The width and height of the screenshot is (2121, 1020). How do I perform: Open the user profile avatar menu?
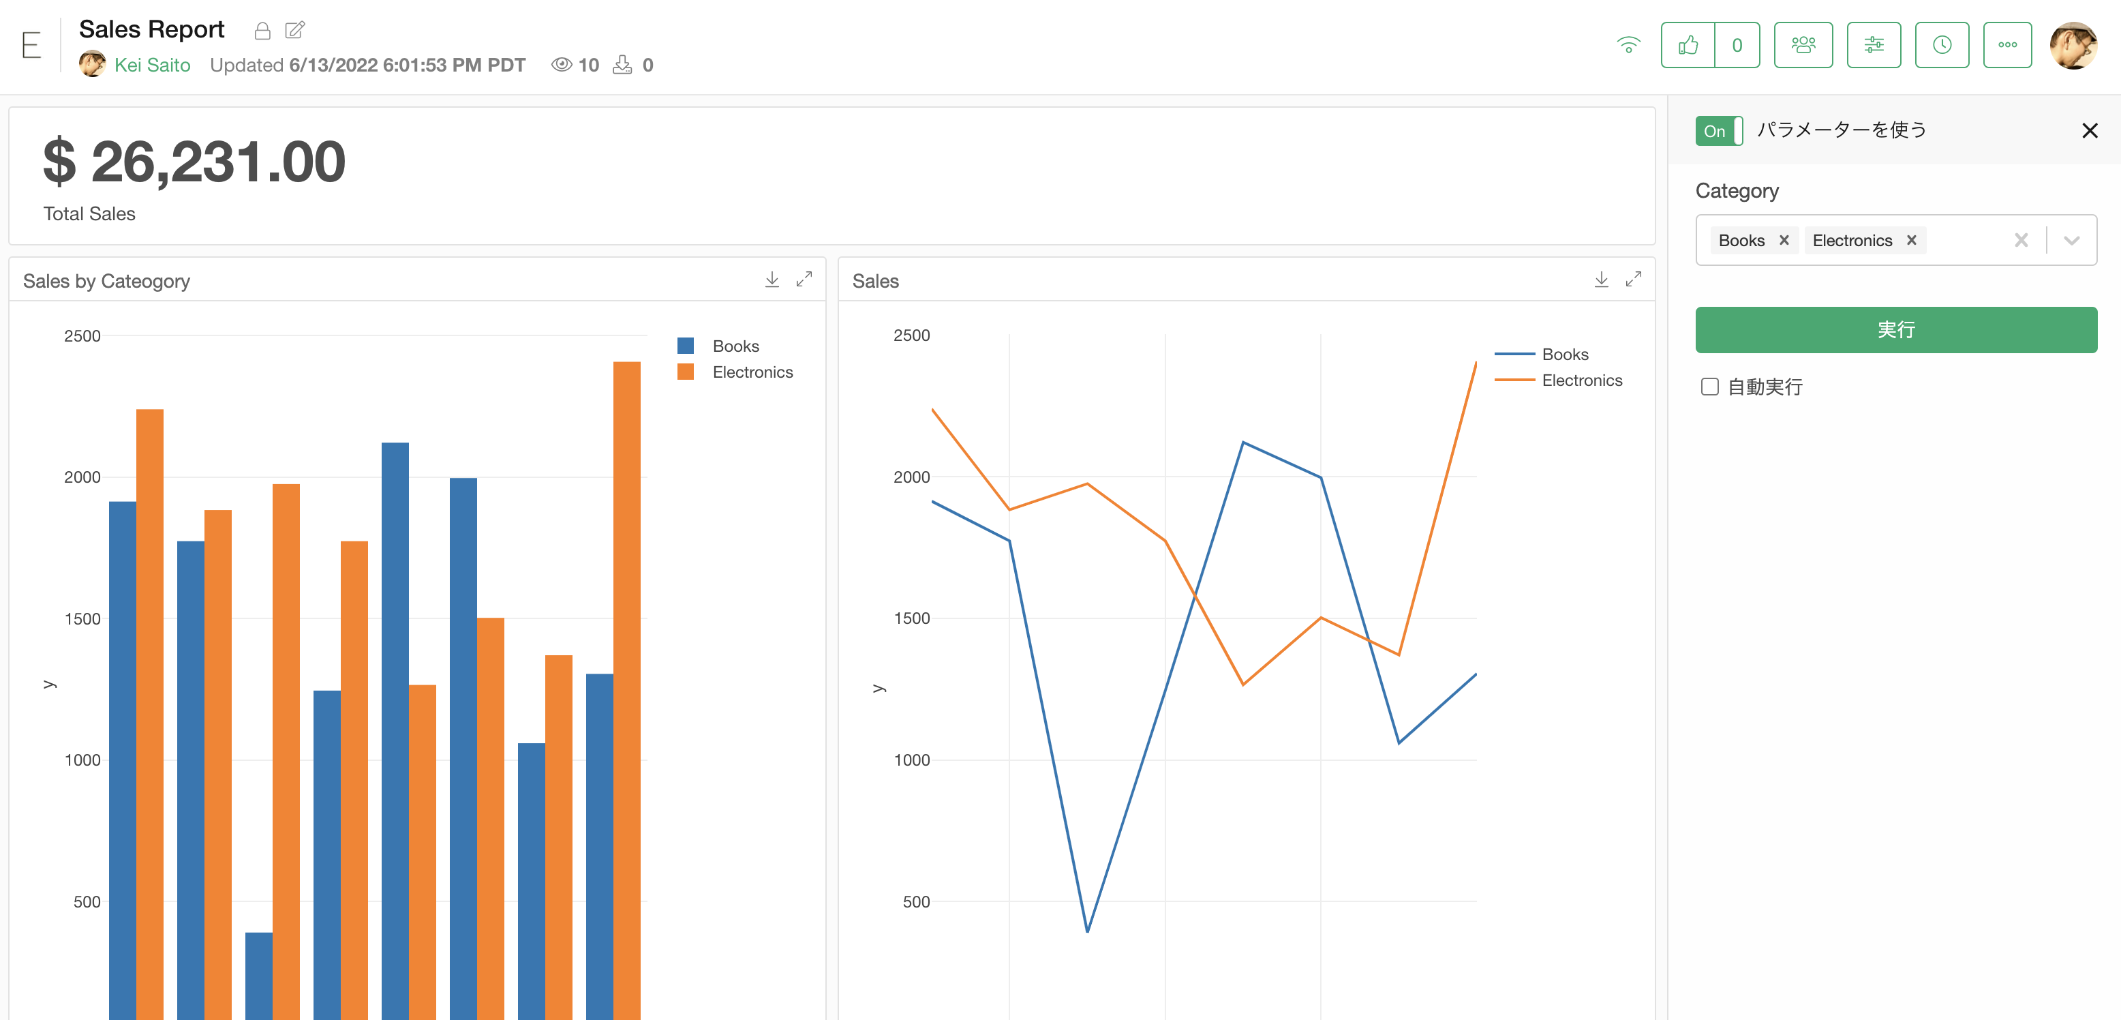2073,45
